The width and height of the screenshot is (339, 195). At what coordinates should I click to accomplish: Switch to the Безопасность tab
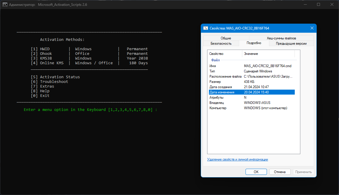coord(221,43)
